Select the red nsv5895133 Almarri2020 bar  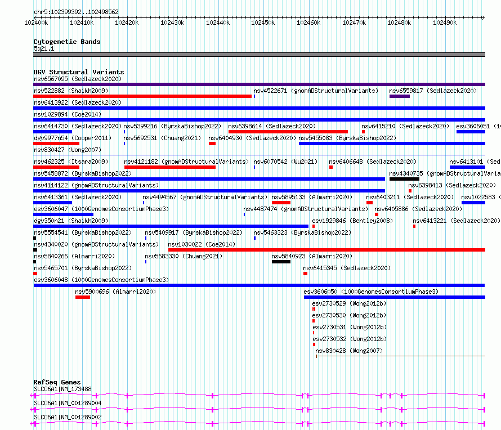(281, 203)
